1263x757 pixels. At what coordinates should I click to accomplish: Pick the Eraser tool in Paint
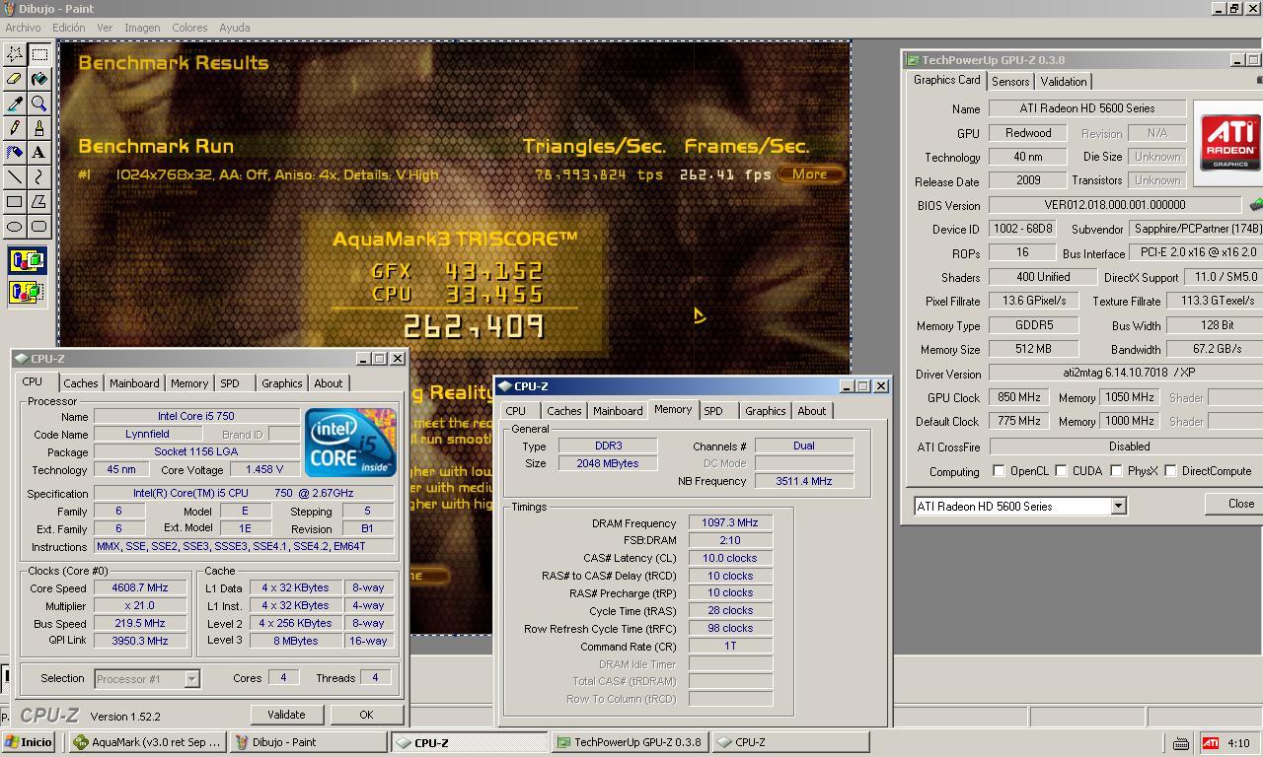pos(15,79)
